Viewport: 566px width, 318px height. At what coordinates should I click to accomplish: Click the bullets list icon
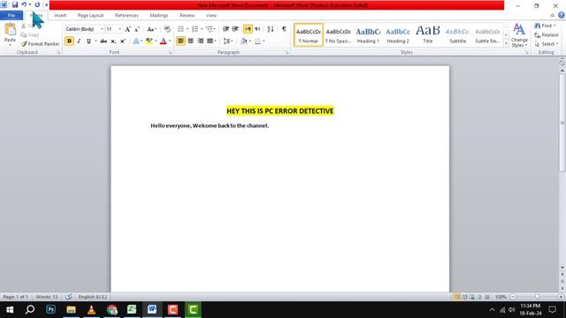pos(180,29)
